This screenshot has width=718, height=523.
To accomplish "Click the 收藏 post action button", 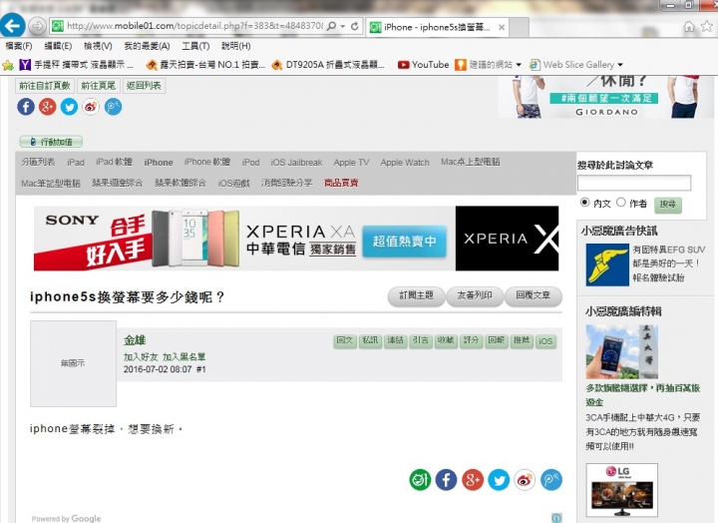I will (x=446, y=340).
